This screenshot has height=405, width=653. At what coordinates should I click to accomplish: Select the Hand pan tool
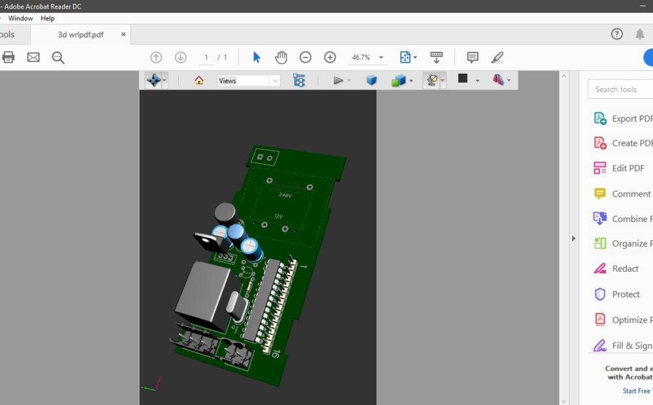[281, 57]
